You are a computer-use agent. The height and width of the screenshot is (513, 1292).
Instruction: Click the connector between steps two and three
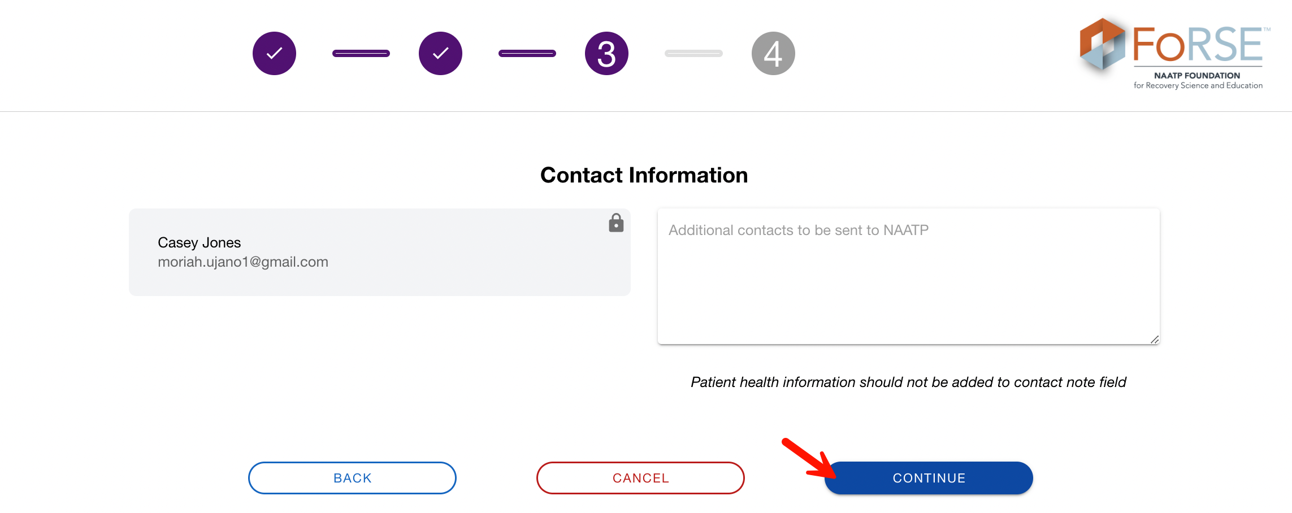(527, 53)
